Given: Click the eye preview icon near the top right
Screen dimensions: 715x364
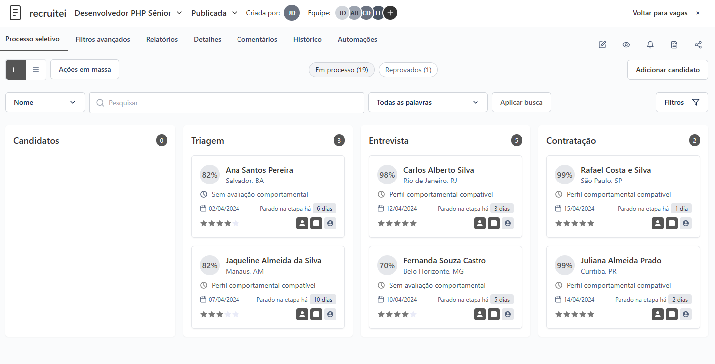Looking at the screenshot, I should coord(626,44).
